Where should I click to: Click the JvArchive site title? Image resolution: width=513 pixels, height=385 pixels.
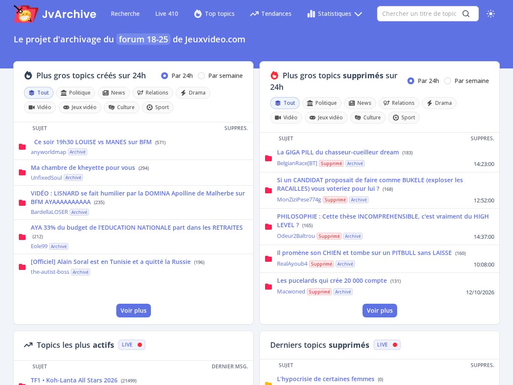[x=69, y=14]
